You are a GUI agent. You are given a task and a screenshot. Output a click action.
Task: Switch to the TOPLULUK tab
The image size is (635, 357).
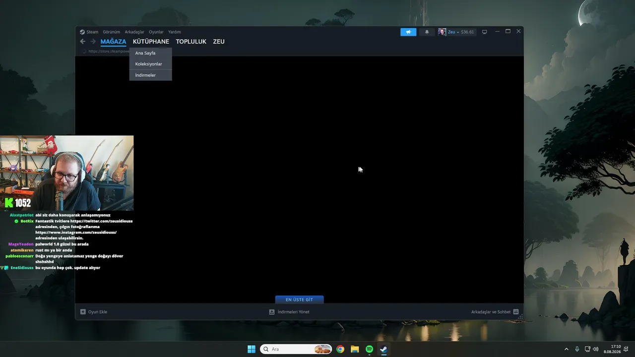(x=191, y=42)
